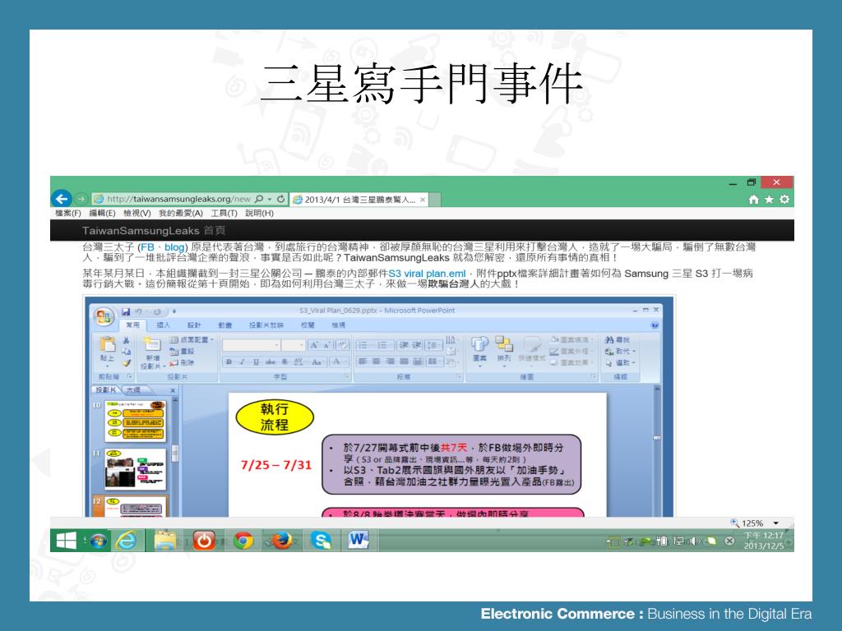The image size is (842, 631).
Task: Open PowerPoint 投影片放映 ribbon tab
Action: coord(266,325)
